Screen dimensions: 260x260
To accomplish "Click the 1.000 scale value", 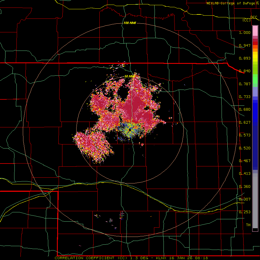I will pyautogui.click(x=245, y=33).
